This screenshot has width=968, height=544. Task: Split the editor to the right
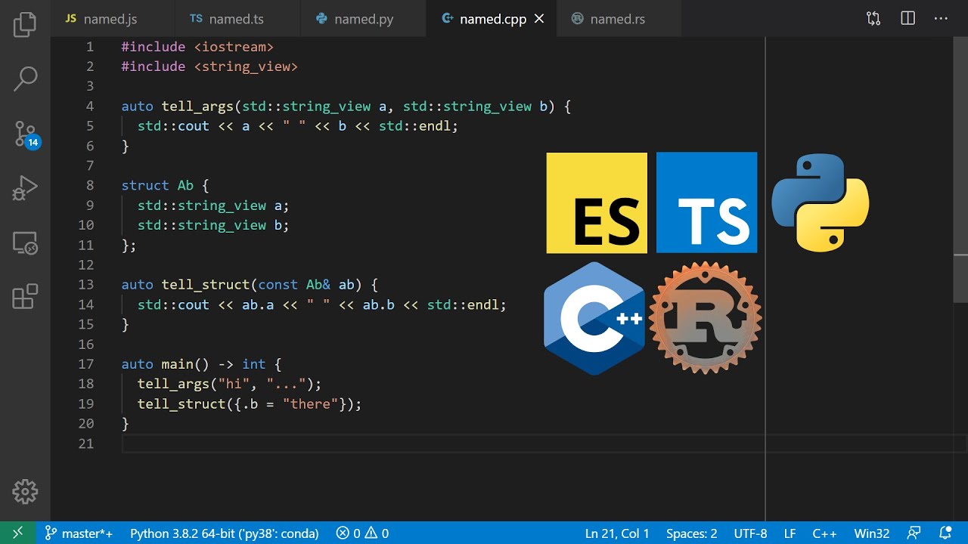[x=908, y=19]
